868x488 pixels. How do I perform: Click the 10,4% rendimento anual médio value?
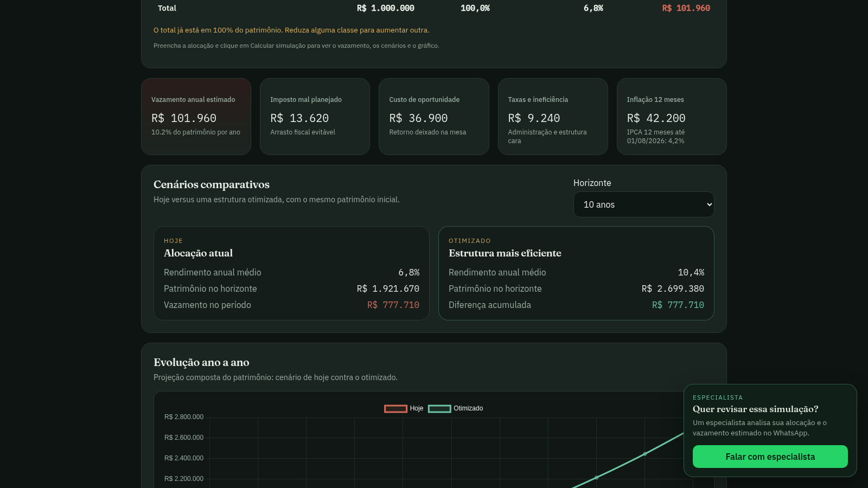pyautogui.click(x=691, y=272)
